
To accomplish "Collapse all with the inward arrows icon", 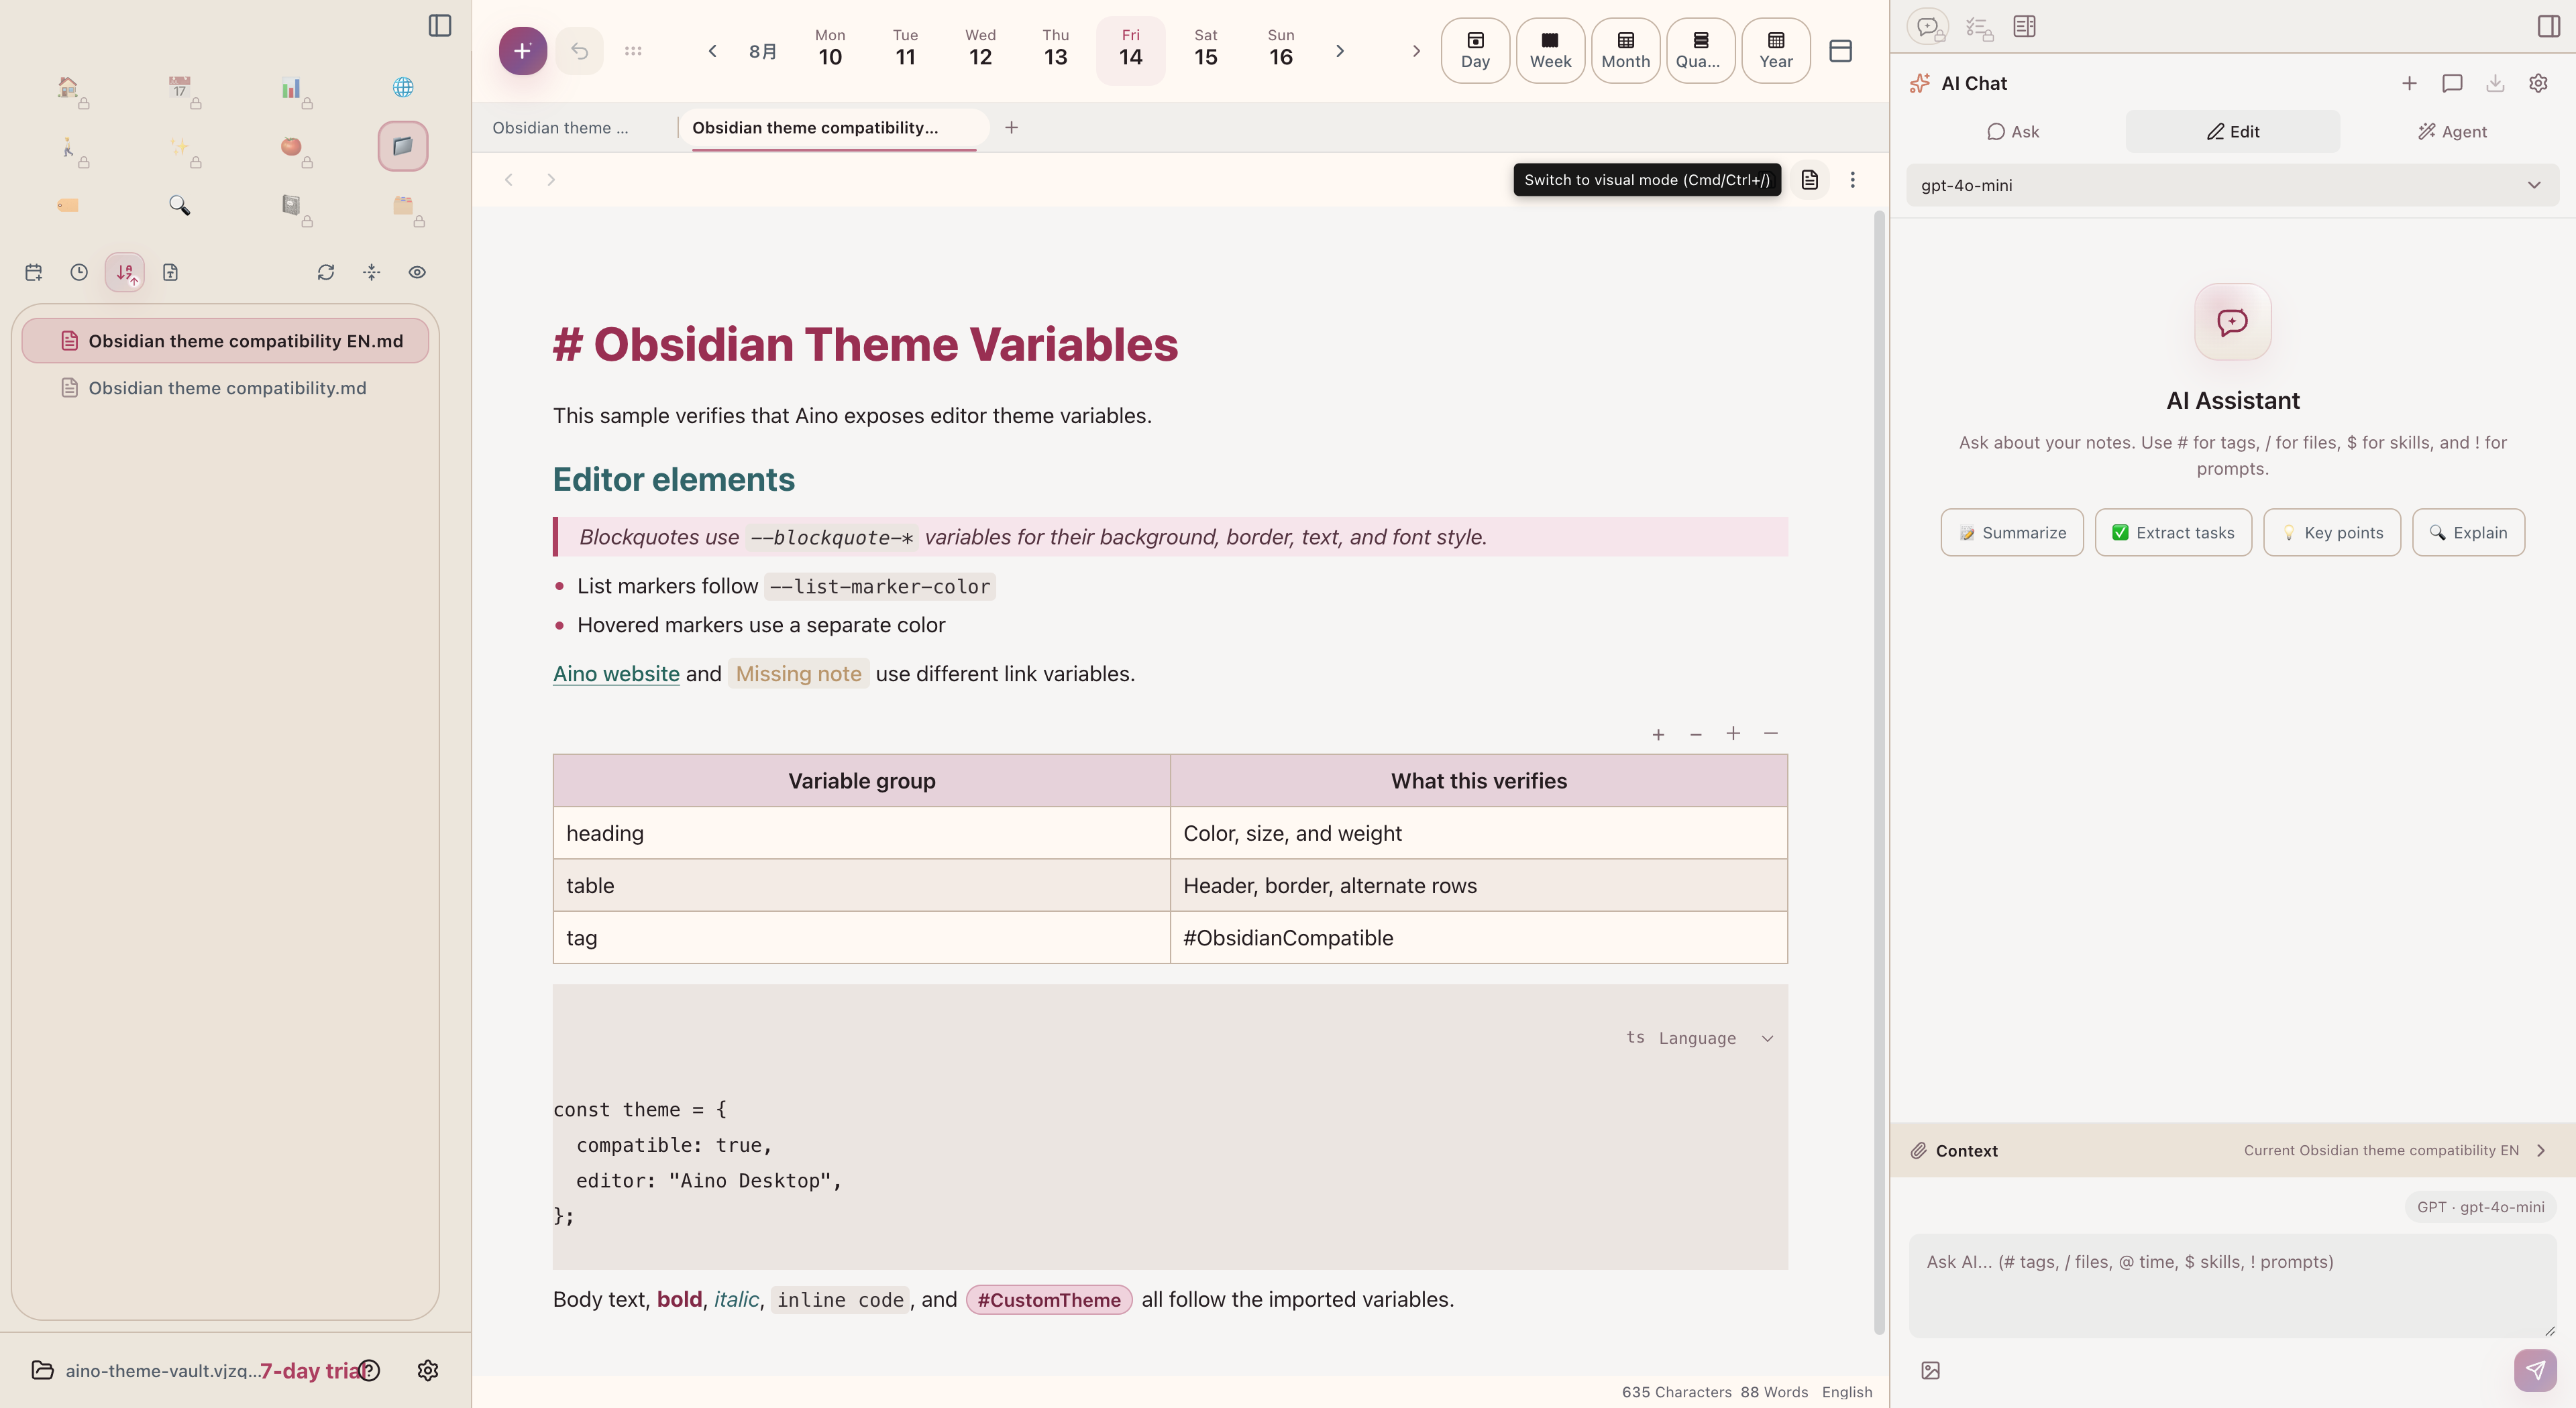I will pos(372,272).
